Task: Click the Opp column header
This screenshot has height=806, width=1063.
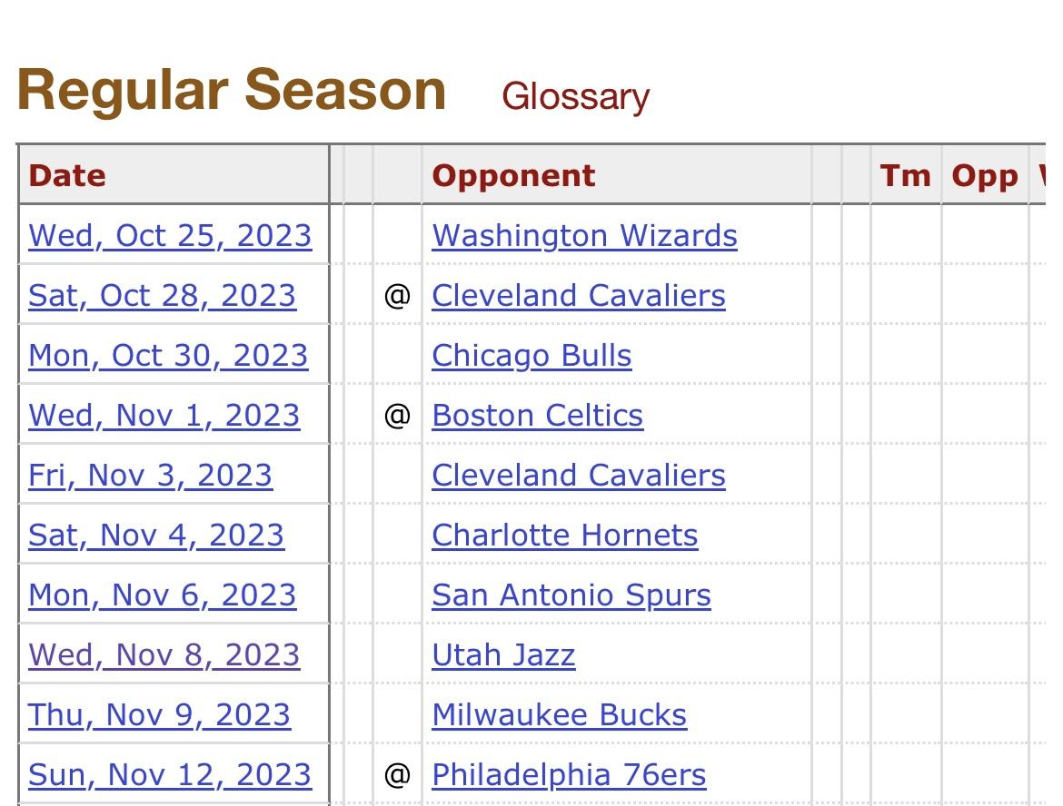Action: (x=984, y=175)
